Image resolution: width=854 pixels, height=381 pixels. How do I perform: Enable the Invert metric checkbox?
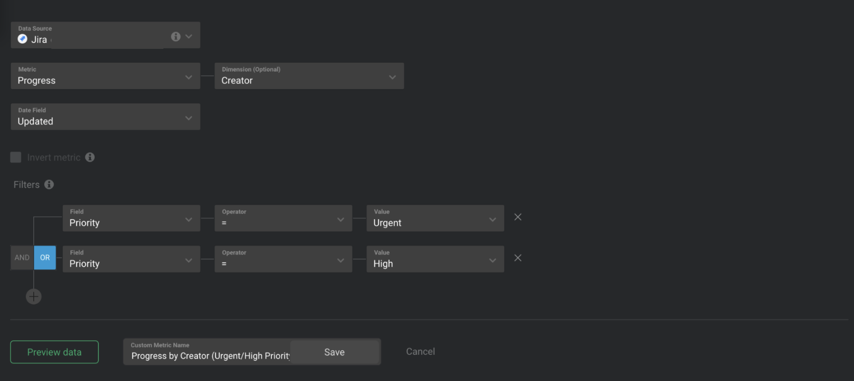(x=16, y=157)
